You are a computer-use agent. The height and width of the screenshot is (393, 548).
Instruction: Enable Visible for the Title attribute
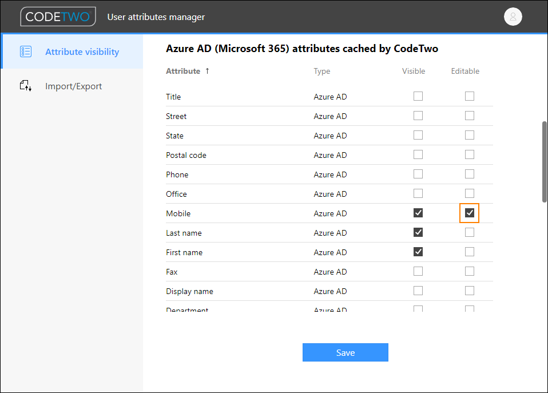tap(418, 96)
